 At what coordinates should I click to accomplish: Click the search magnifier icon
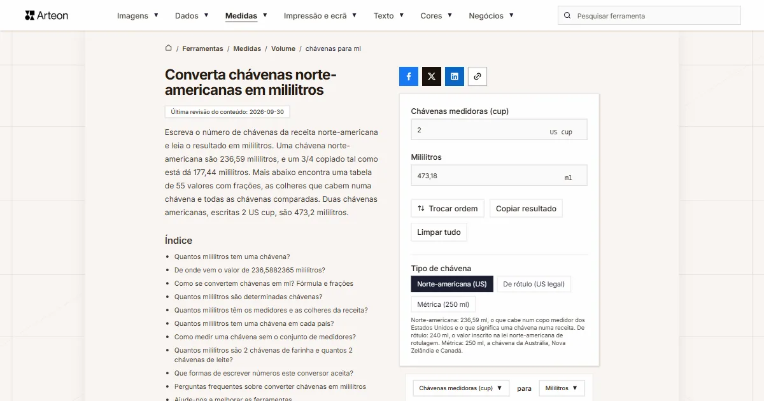(568, 15)
